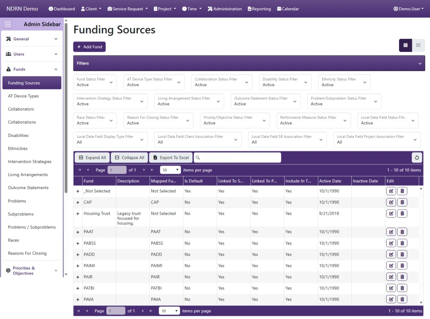
Task: Click trash icon for PABSS row
Action: 402,243
